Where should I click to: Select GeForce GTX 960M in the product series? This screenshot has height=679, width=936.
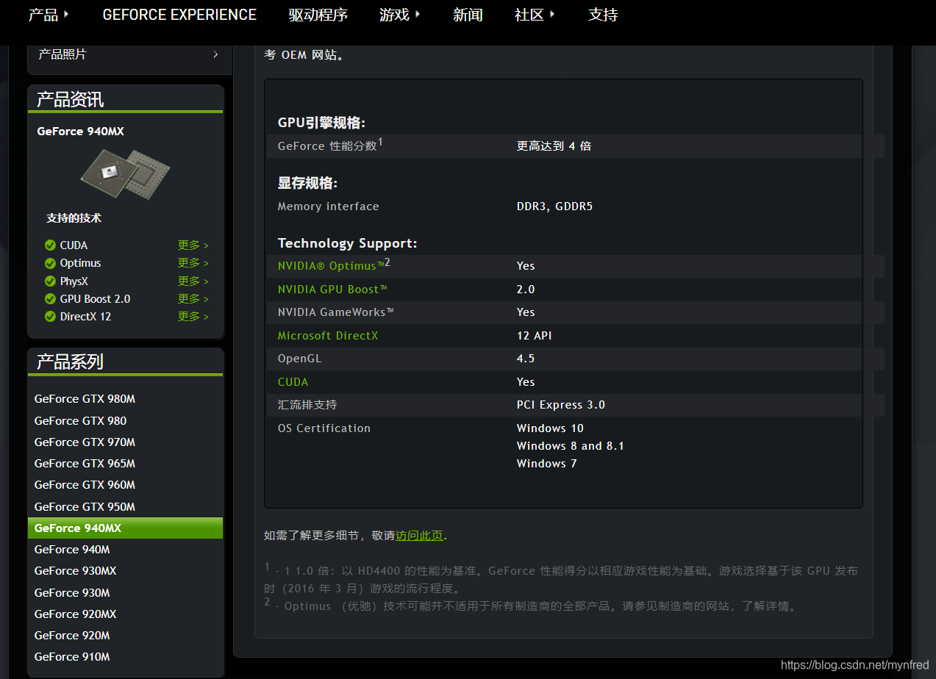[x=85, y=485]
